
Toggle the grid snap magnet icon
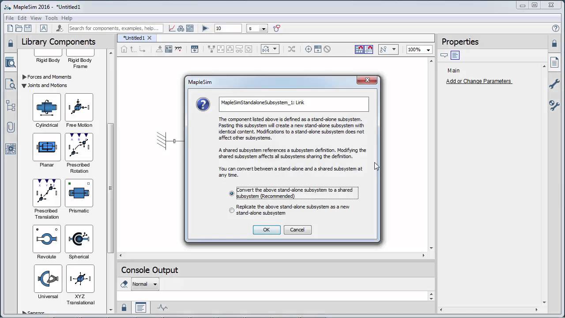[x=359, y=49]
